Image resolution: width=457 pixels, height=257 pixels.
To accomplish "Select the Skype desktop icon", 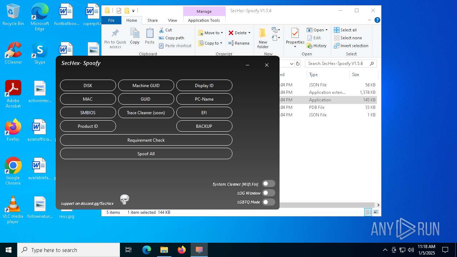I will click(x=40, y=53).
